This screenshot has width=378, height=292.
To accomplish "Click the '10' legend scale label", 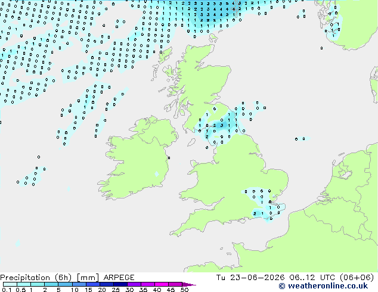I will point(75,290).
